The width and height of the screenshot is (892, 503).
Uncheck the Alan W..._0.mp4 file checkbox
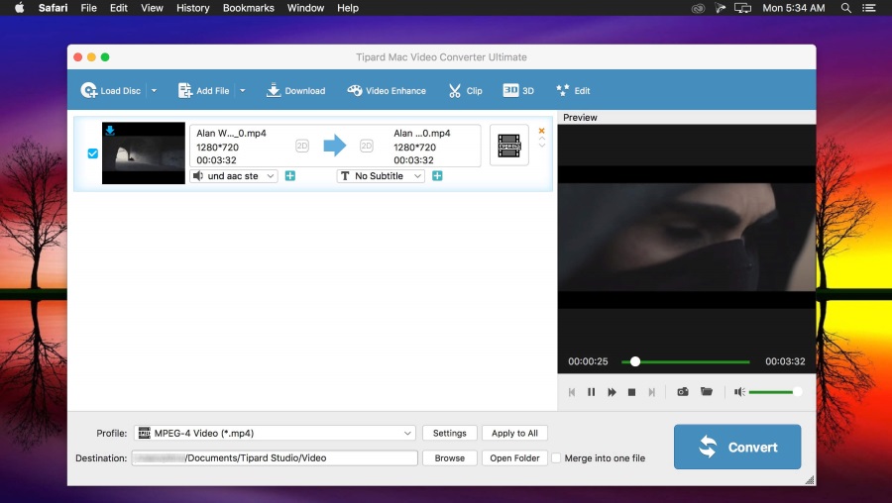(93, 153)
